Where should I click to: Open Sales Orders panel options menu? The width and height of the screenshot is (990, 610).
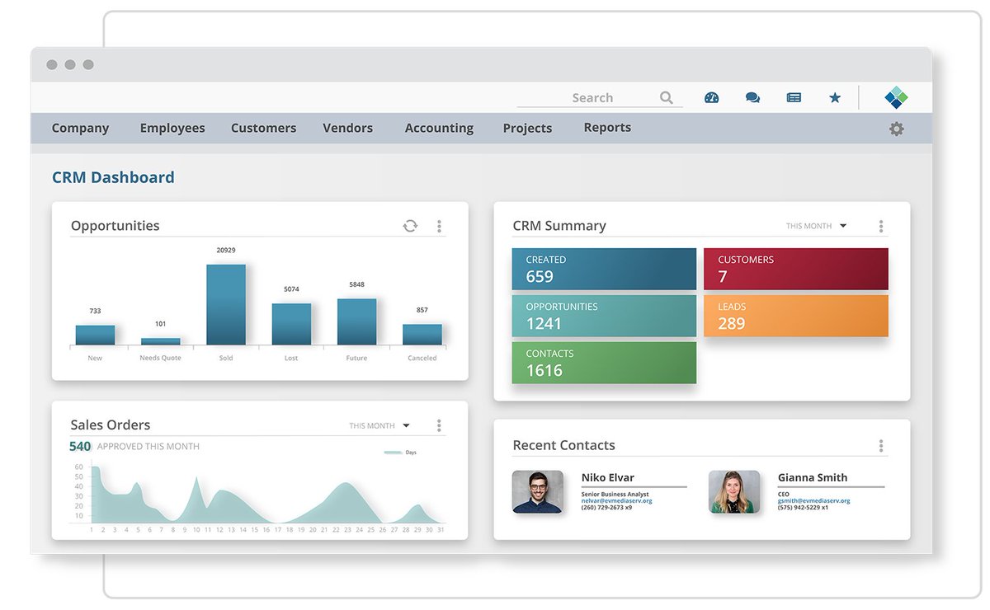point(439,425)
